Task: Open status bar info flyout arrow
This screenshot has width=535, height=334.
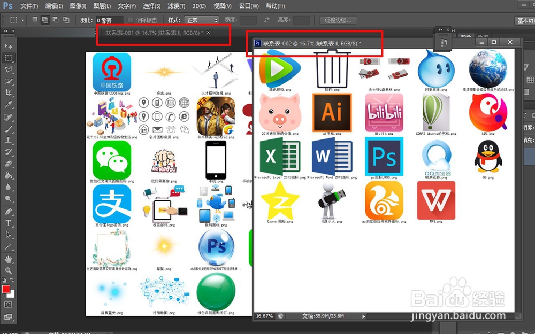Action: pyautogui.click(x=363, y=316)
